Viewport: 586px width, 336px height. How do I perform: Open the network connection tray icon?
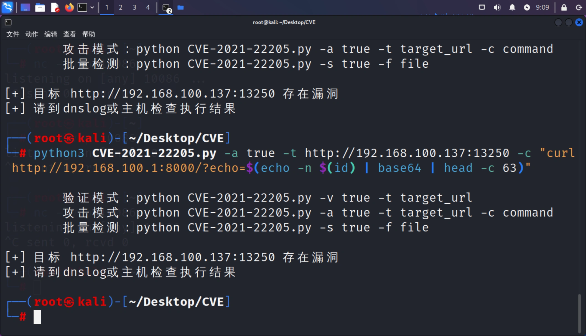click(482, 7)
